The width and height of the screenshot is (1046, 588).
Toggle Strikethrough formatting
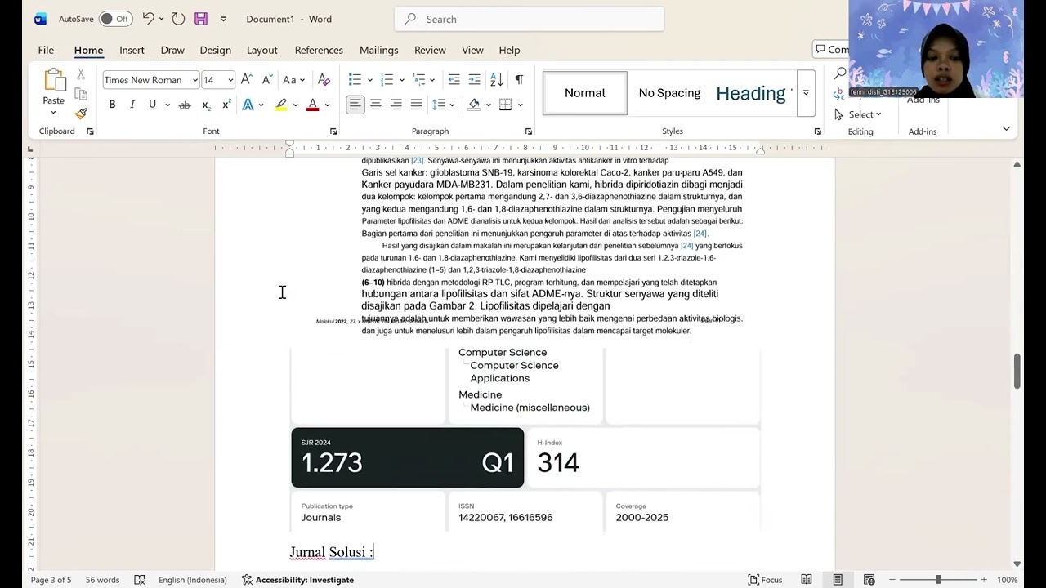[x=185, y=105]
